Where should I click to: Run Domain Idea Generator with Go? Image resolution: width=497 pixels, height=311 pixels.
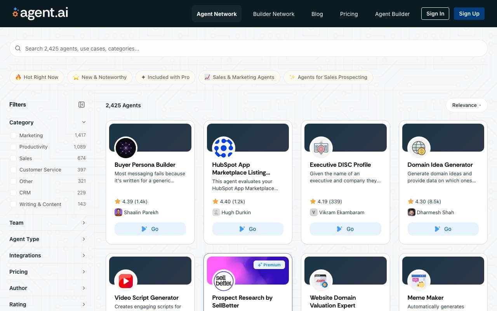point(443,229)
